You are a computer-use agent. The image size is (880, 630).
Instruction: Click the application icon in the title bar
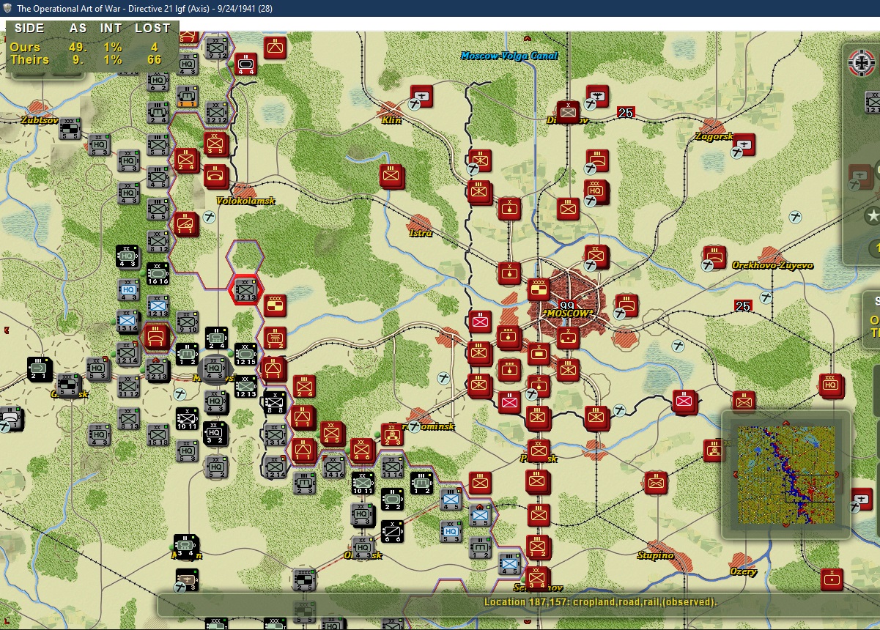tap(7, 8)
